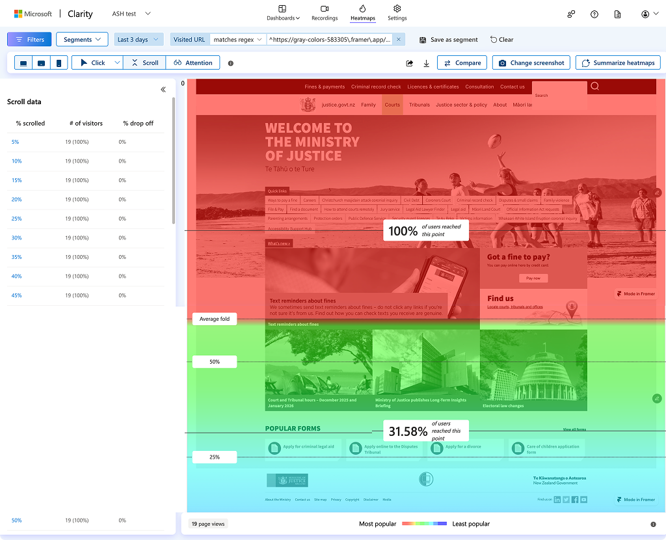Click the 25% scroll depth marker
This screenshot has width=666, height=540.
click(x=215, y=457)
